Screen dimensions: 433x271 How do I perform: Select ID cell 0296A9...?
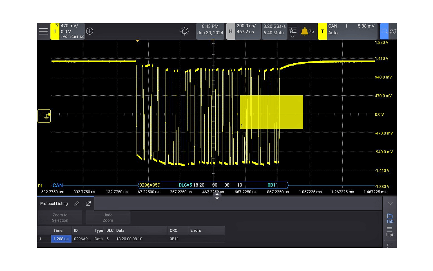click(82, 239)
